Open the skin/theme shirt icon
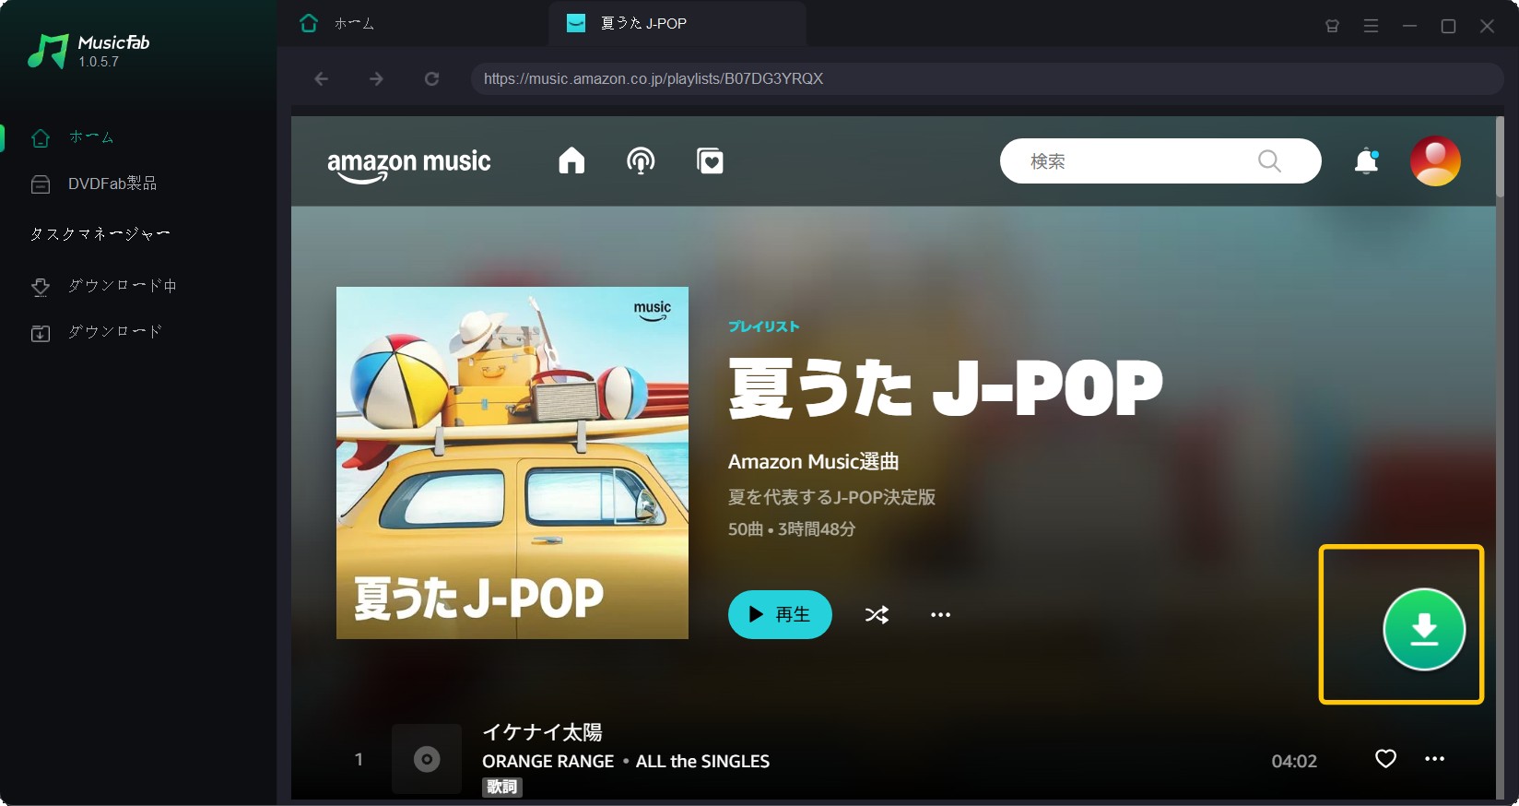The height and width of the screenshot is (806, 1519). tap(1332, 26)
